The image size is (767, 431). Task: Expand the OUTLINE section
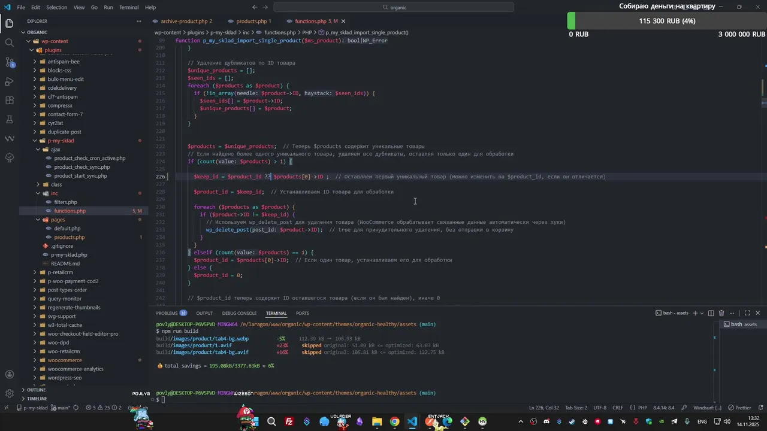pos(36,390)
